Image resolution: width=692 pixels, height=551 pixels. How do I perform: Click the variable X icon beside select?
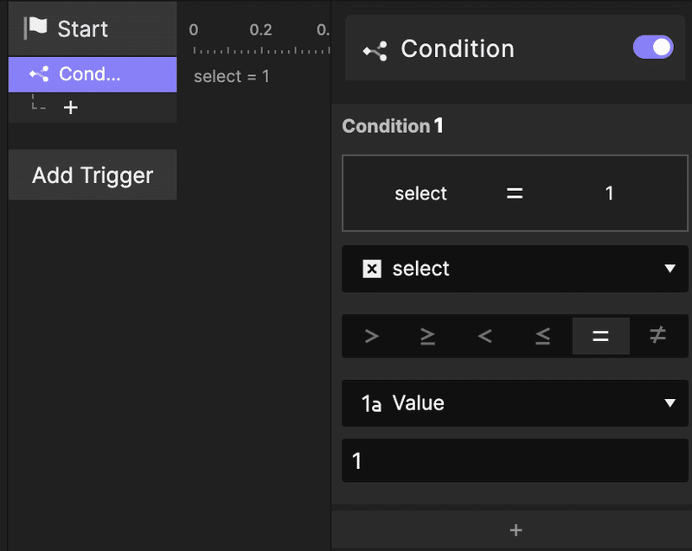click(x=371, y=269)
